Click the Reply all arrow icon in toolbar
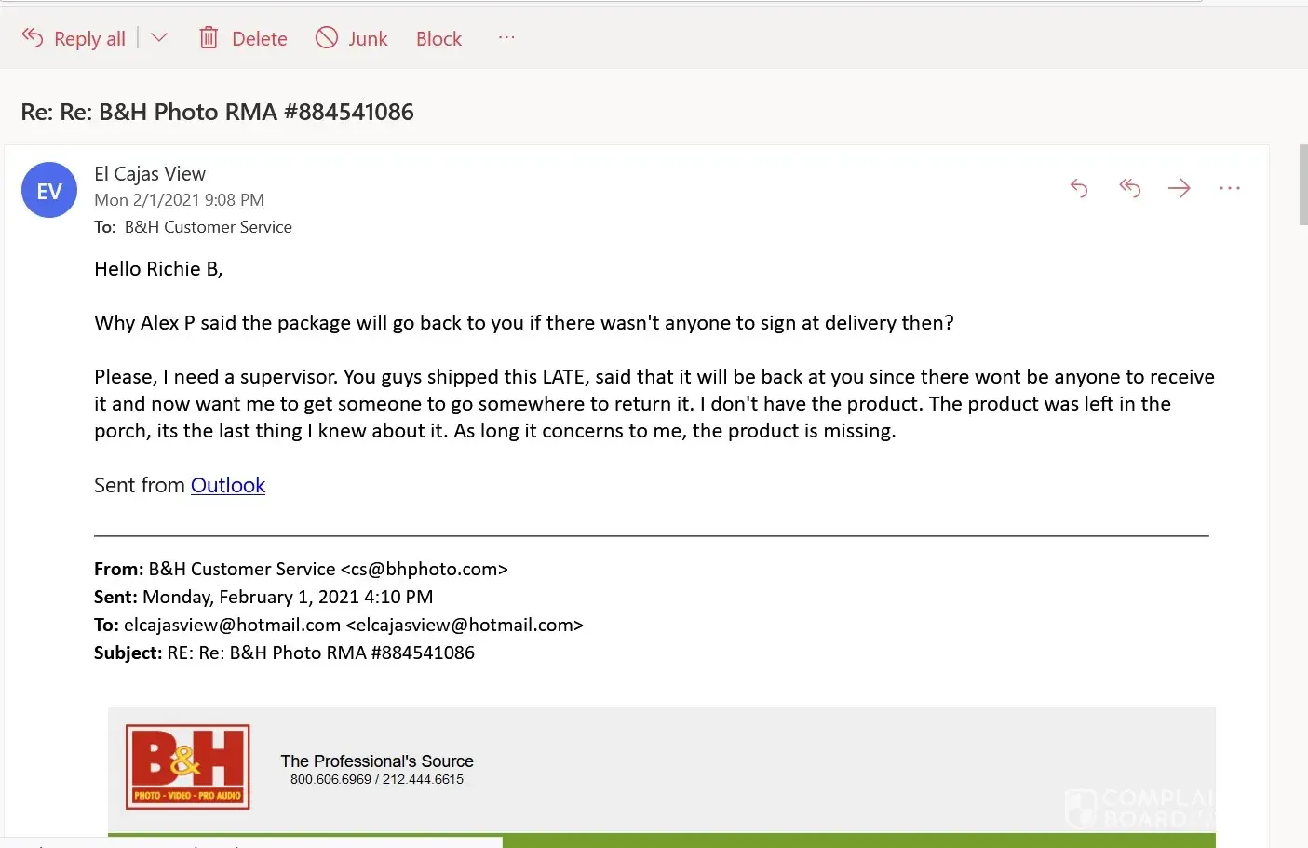The height and width of the screenshot is (848, 1308). point(33,37)
